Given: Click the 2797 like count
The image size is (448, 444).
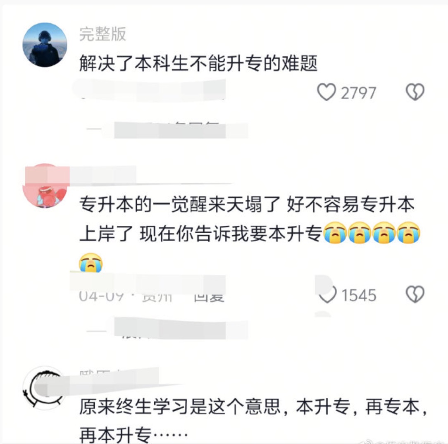Looking at the screenshot, I should coord(358,93).
